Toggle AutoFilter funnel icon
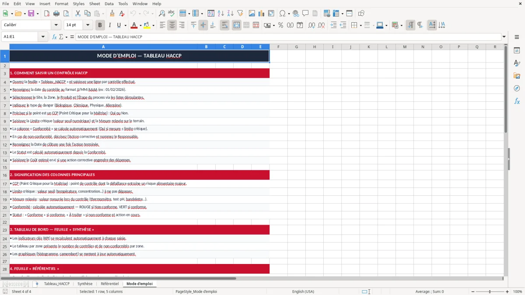The image size is (525, 295). coord(240,14)
